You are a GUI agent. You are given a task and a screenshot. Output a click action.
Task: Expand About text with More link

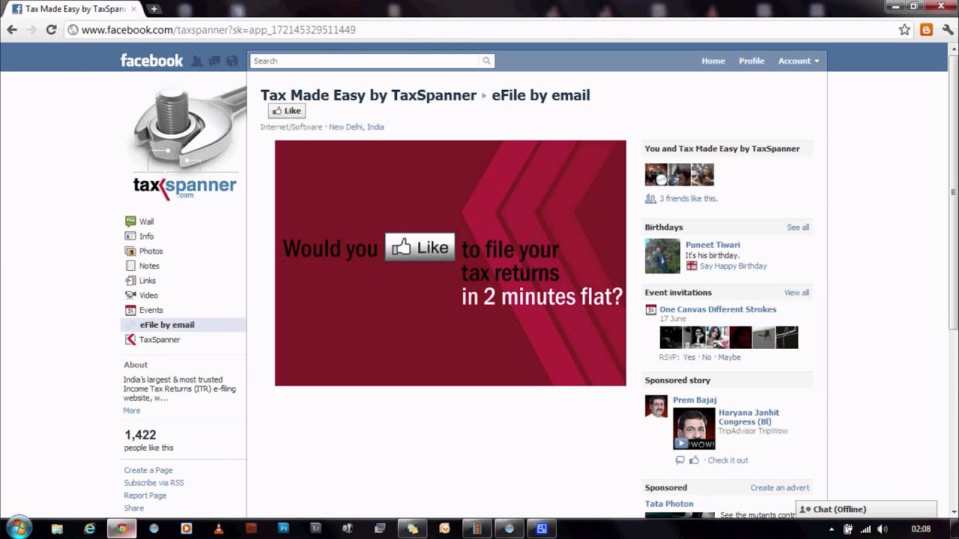point(132,410)
